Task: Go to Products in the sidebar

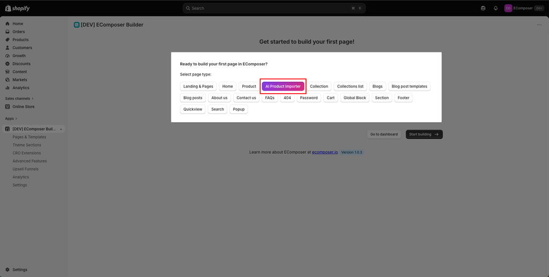Action: click(20, 40)
